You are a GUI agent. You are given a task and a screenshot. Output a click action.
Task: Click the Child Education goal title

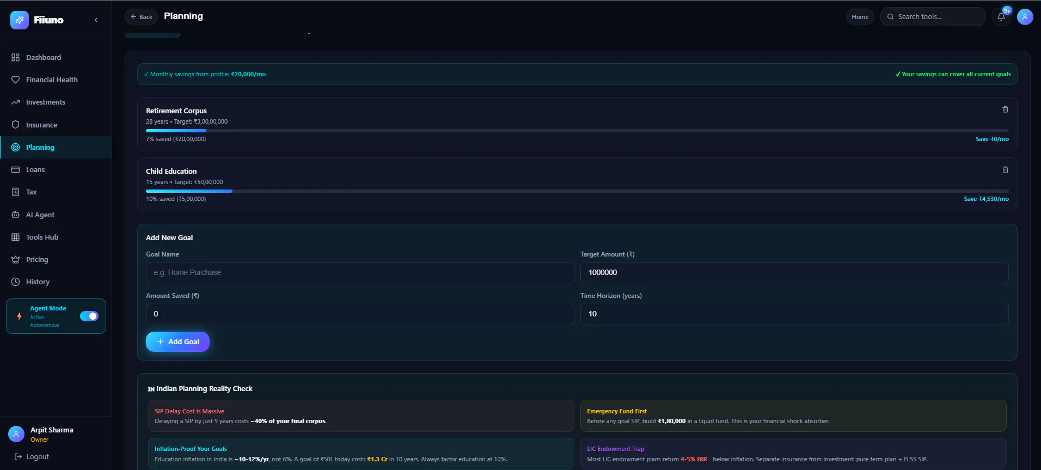[171, 171]
